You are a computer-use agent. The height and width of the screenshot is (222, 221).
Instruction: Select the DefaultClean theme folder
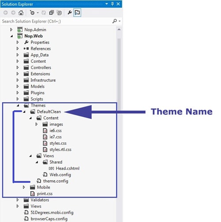click(49, 112)
